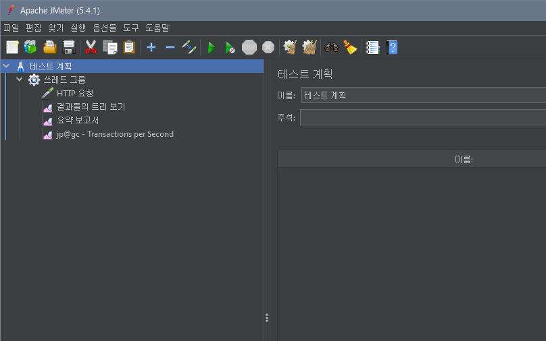Select the HTTP 요청 sampler
The width and height of the screenshot is (546, 341).
click(x=75, y=93)
